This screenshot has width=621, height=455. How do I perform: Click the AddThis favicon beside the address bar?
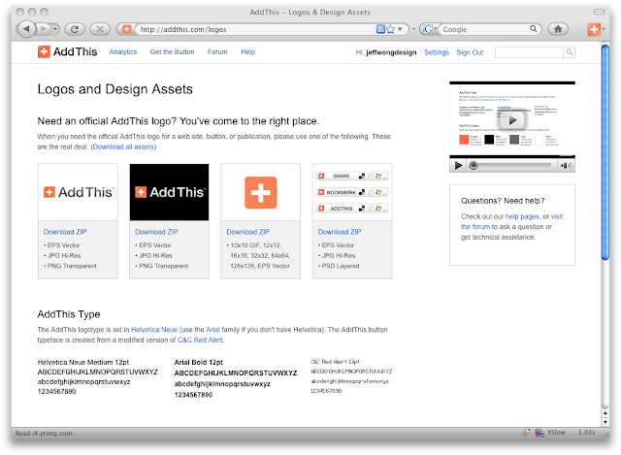tap(126, 29)
